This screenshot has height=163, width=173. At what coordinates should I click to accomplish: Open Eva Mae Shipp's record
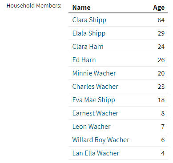[x=93, y=100]
